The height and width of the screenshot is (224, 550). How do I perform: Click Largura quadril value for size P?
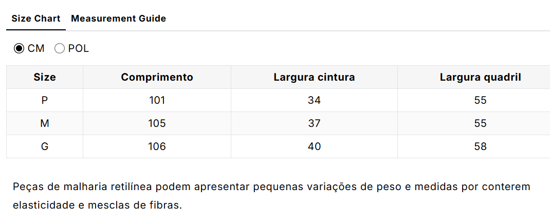pyautogui.click(x=480, y=101)
